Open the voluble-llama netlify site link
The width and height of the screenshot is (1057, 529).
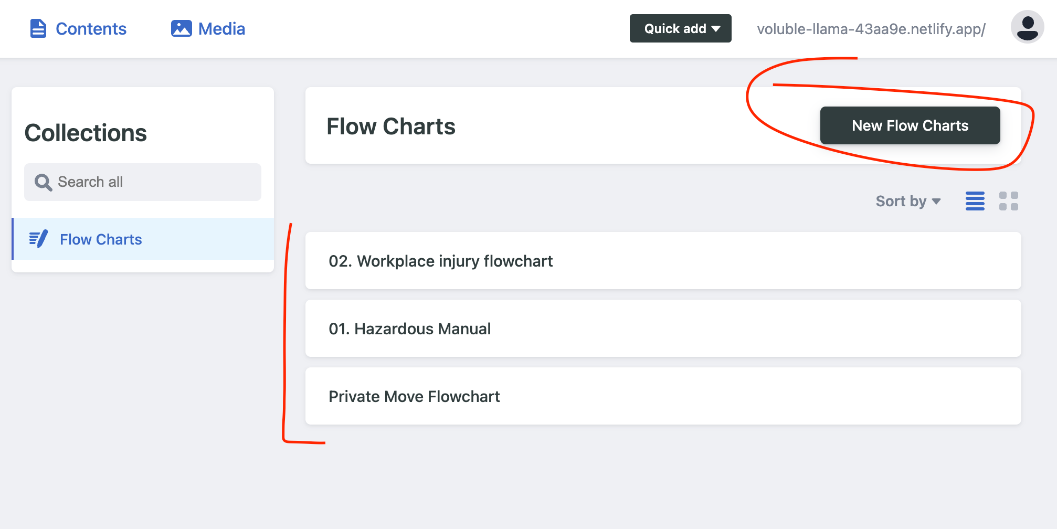[871, 29]
